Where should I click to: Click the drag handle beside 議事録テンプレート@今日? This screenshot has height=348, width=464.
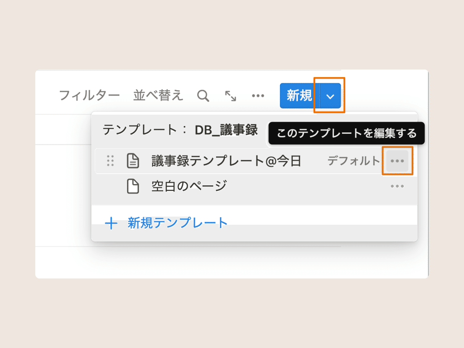click(x=111, y=161)
